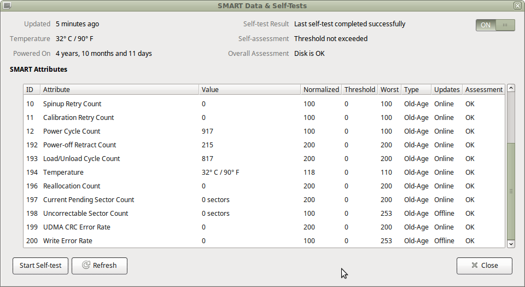Select the Temperature attribute row
Screen dimensions: 525x287
pos(264,173)
